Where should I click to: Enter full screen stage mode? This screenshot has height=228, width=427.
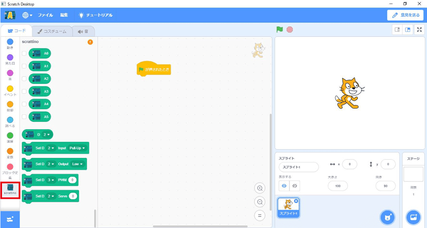pyautogui.click(x=419, y=30)
